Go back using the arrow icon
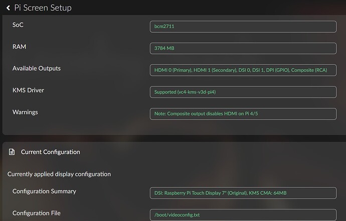The image size is (346, 221). point(8,8)
